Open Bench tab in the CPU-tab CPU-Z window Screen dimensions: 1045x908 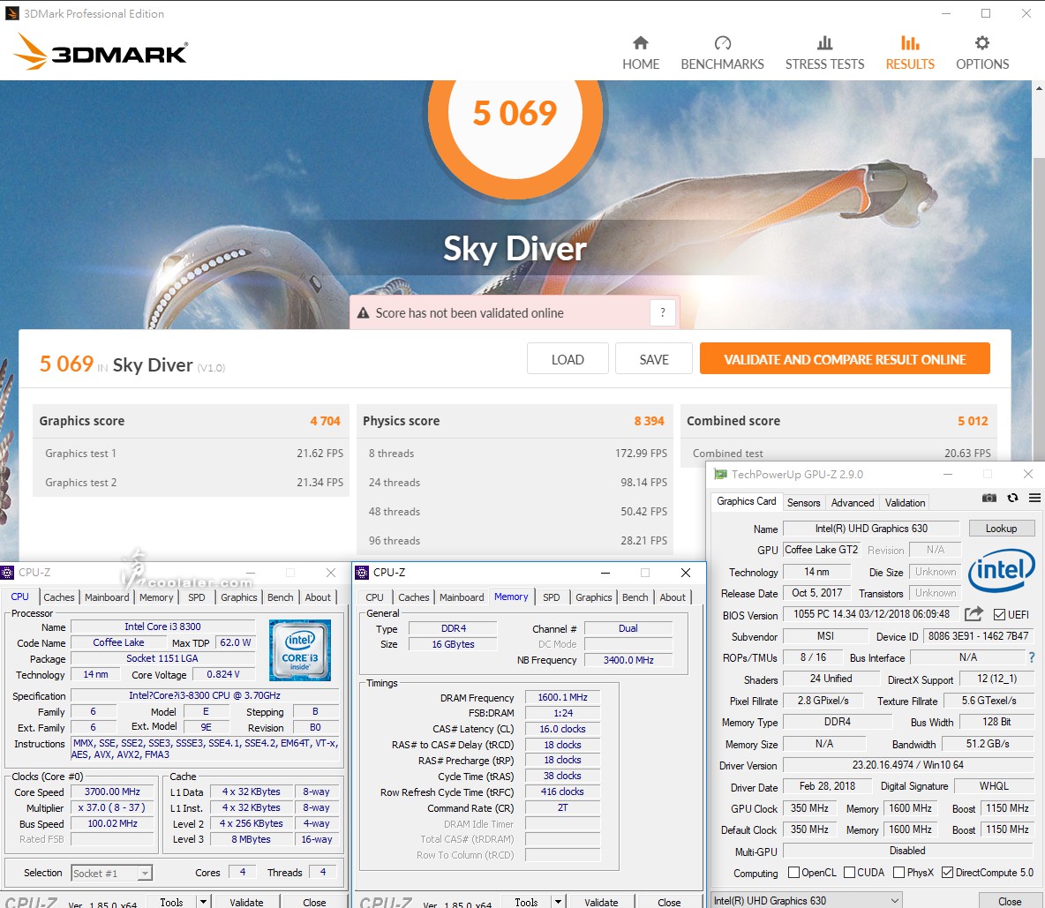[280, 597]
